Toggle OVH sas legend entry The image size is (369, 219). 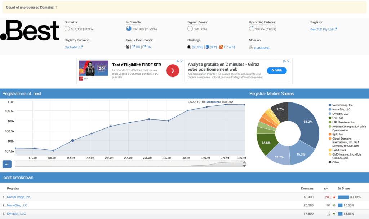[335, 118]
